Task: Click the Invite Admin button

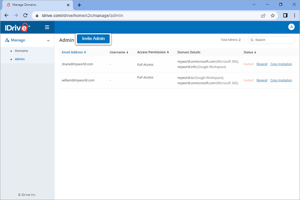Action: [x=93, y=39]
